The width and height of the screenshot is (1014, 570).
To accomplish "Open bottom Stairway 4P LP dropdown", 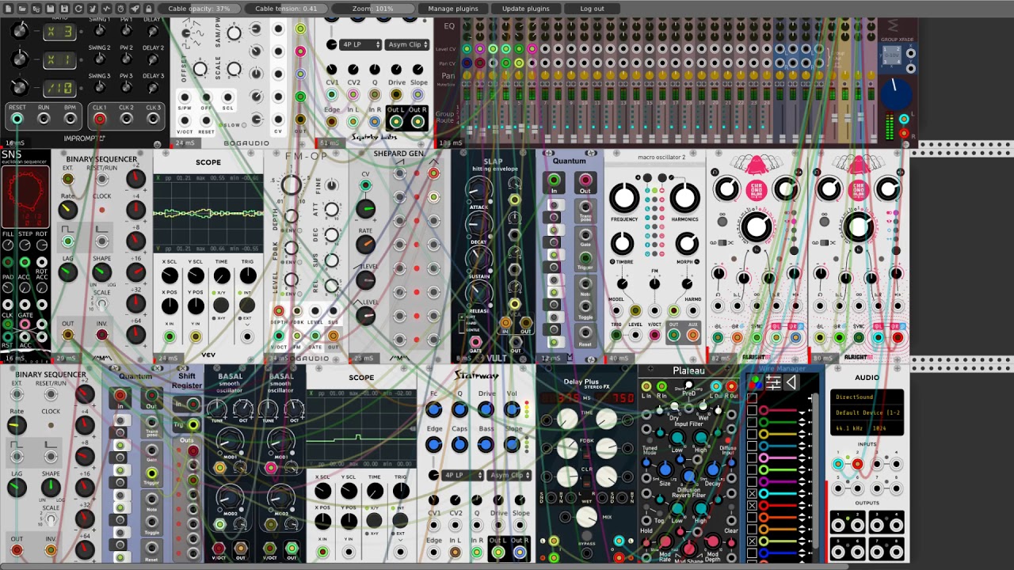I will click(x=463, y=475).
